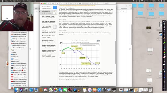167x93 pixels.
Task: Select the 'The Kabaal believes y...' note
Action: (x=49, y=41)
